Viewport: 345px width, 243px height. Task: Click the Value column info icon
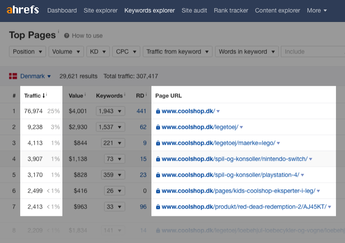tap(85, 94)
